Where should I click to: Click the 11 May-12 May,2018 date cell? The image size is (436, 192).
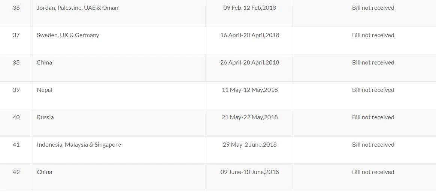point(249,90)
